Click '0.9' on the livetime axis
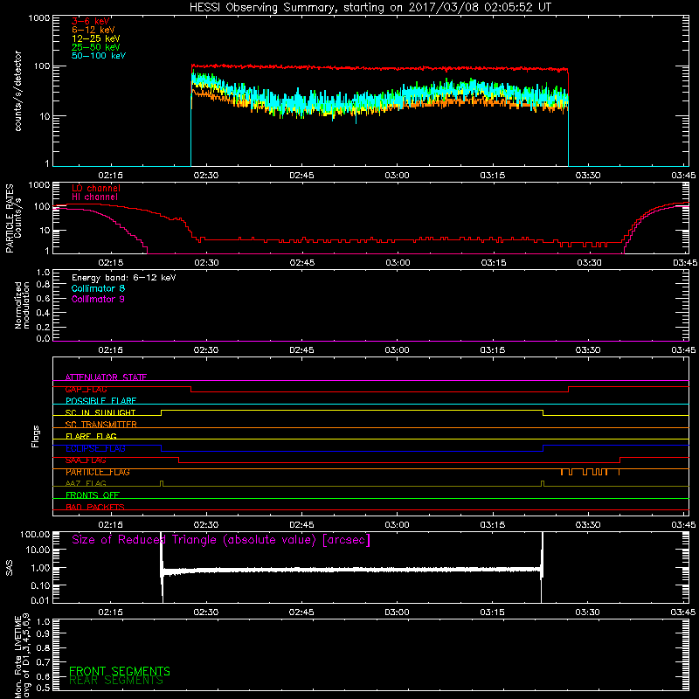 (x=43, y=633)
